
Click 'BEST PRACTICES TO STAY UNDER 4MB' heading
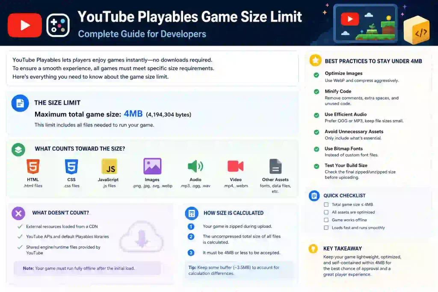373,61
